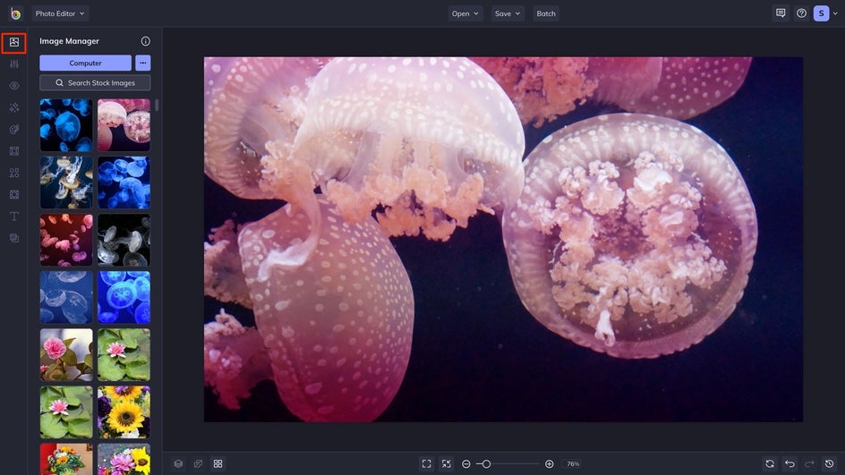Click the zoom slider handle

click(x=486, y=463)
